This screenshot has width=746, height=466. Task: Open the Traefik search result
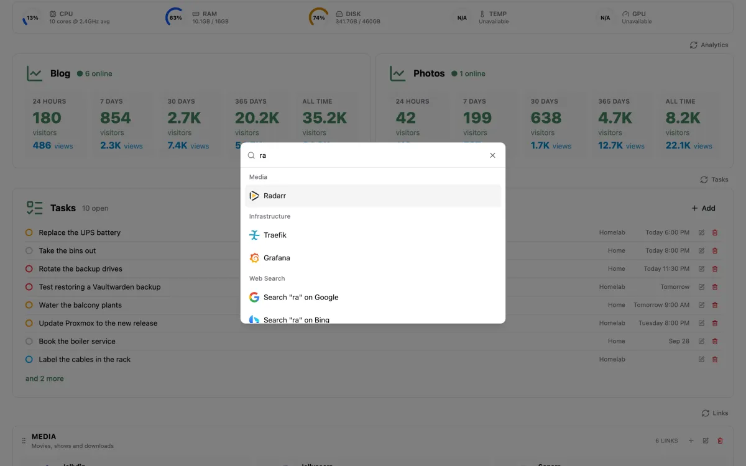click(x=373, y=235)
